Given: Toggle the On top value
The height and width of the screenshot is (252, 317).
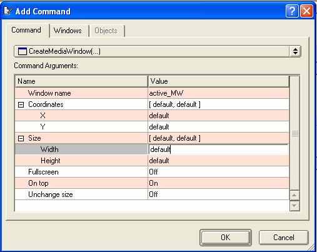Looking at the screenshot, I should tap(218, 183).
